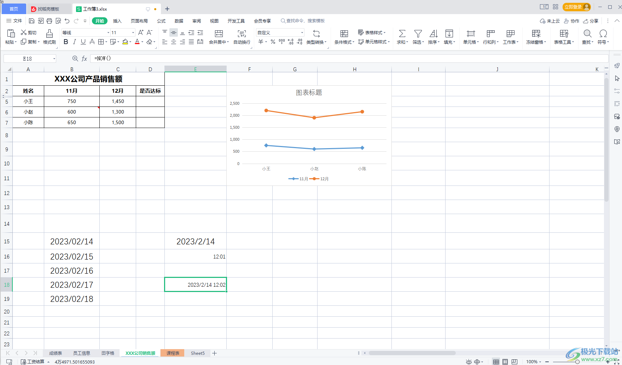Click the formula bar input with =NOW()
The width and height of the screenshot is (622, 365).
coord(349,59)
